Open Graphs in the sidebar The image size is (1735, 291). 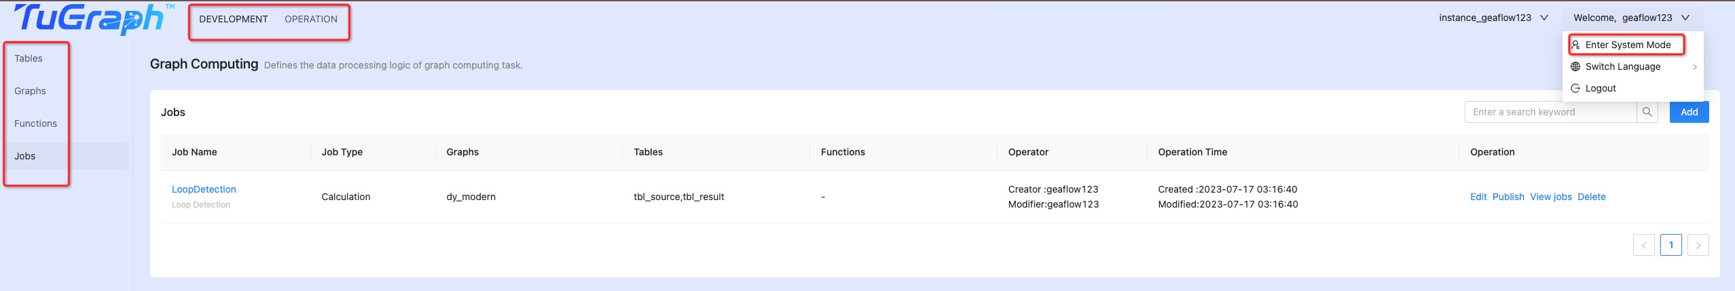[x=30, y=91]
